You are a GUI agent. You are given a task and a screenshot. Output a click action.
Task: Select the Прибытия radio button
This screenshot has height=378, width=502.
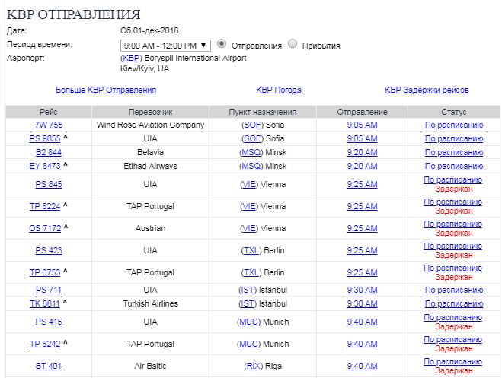tap(293, 45)
